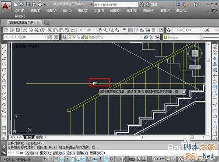Select the Rectangle tool
The width and height of the screenshot is (219, 162).
(4, 70)
